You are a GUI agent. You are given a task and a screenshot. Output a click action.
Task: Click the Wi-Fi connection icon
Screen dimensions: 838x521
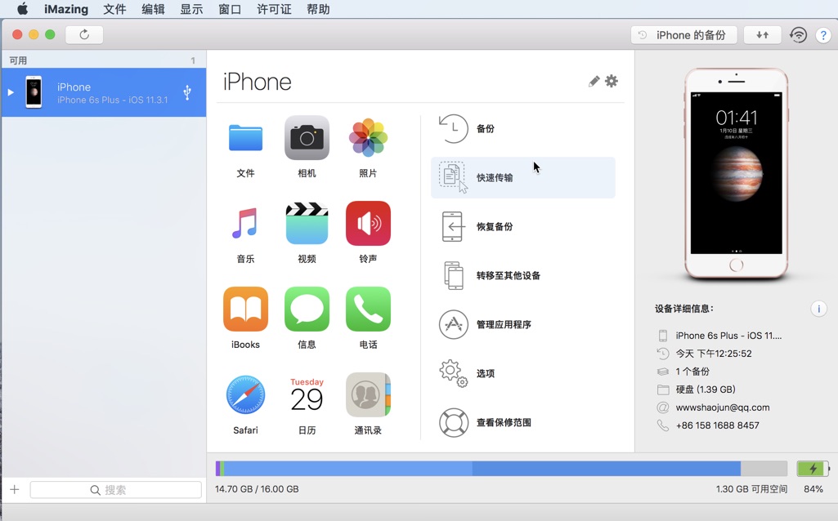799,35
